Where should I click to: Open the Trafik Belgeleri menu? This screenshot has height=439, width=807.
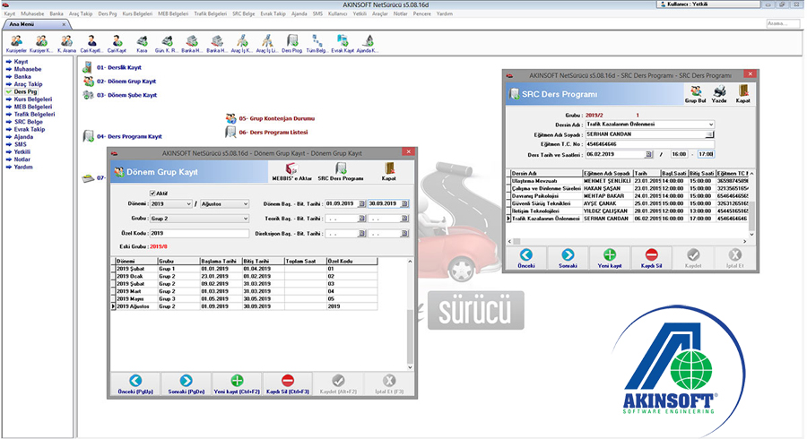click(209, 14)
